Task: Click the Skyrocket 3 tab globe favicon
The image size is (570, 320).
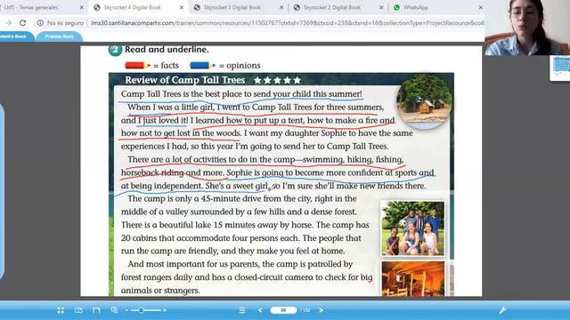Action: pos(197,7)
